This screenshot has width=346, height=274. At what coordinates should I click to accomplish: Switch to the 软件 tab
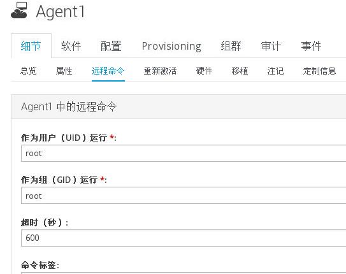coord(71,46)
